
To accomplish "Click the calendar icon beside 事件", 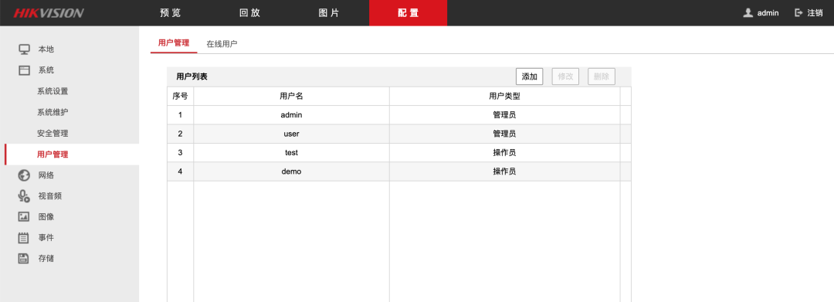I will click(24, 238).
